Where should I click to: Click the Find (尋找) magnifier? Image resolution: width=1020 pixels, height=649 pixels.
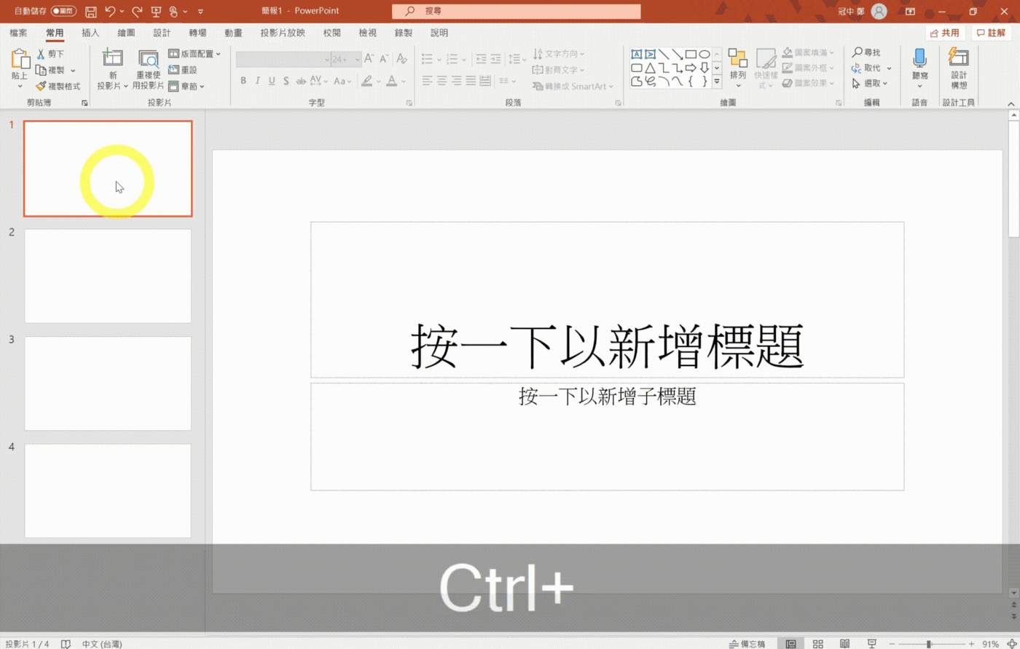click(x=866, y=52)
